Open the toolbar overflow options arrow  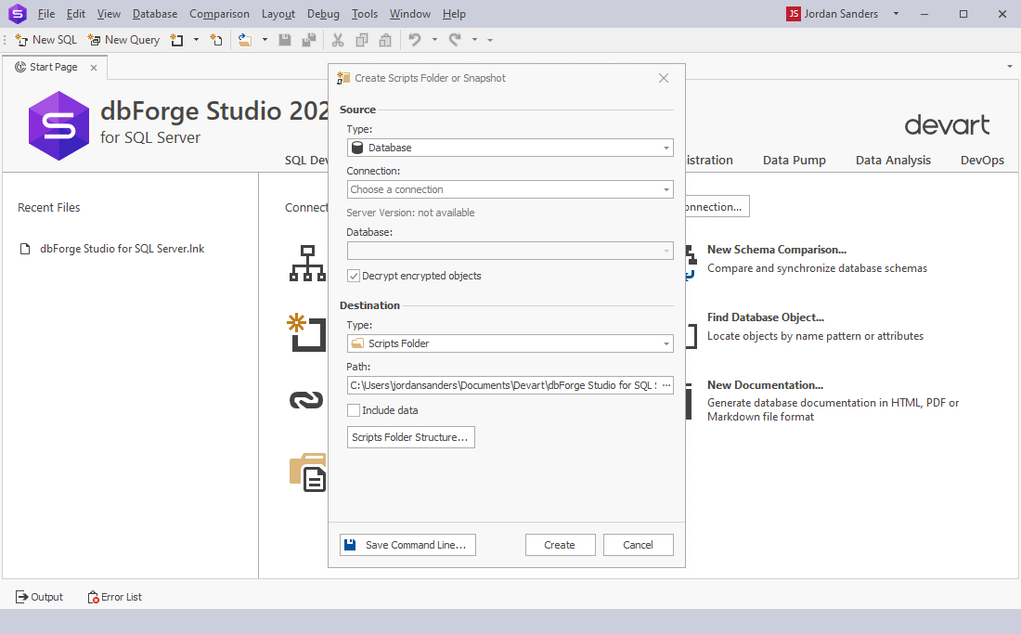490,40
